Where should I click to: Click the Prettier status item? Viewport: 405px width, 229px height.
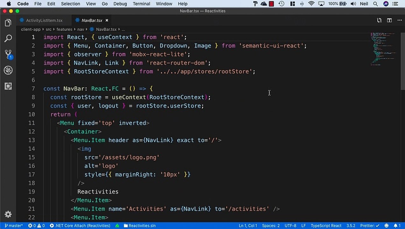point(369,226)
